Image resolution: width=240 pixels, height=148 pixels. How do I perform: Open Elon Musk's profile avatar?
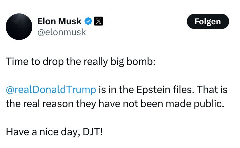(19, 27)
